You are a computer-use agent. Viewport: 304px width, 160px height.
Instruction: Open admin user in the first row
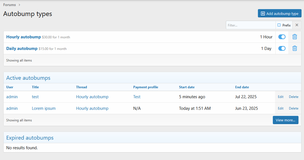pyautogui.click(x=12, y=97)
